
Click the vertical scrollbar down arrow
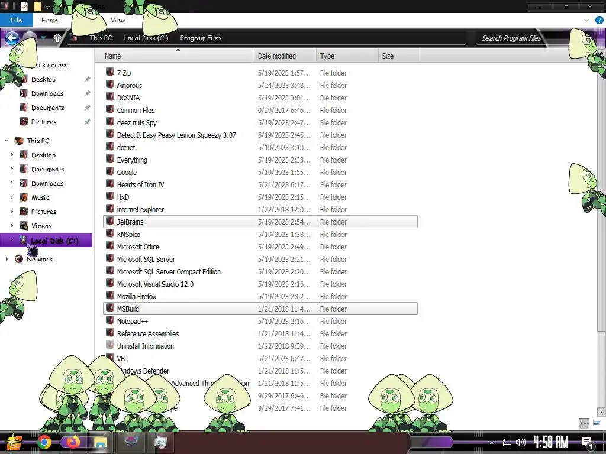(x=601, y=411)
